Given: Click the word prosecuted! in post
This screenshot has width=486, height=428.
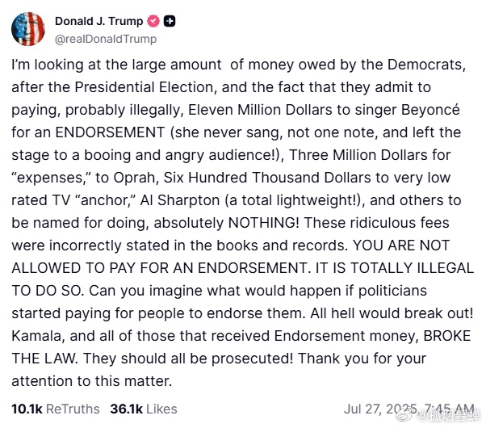Looking at the screenshot, I should click(x=252, y=359).
